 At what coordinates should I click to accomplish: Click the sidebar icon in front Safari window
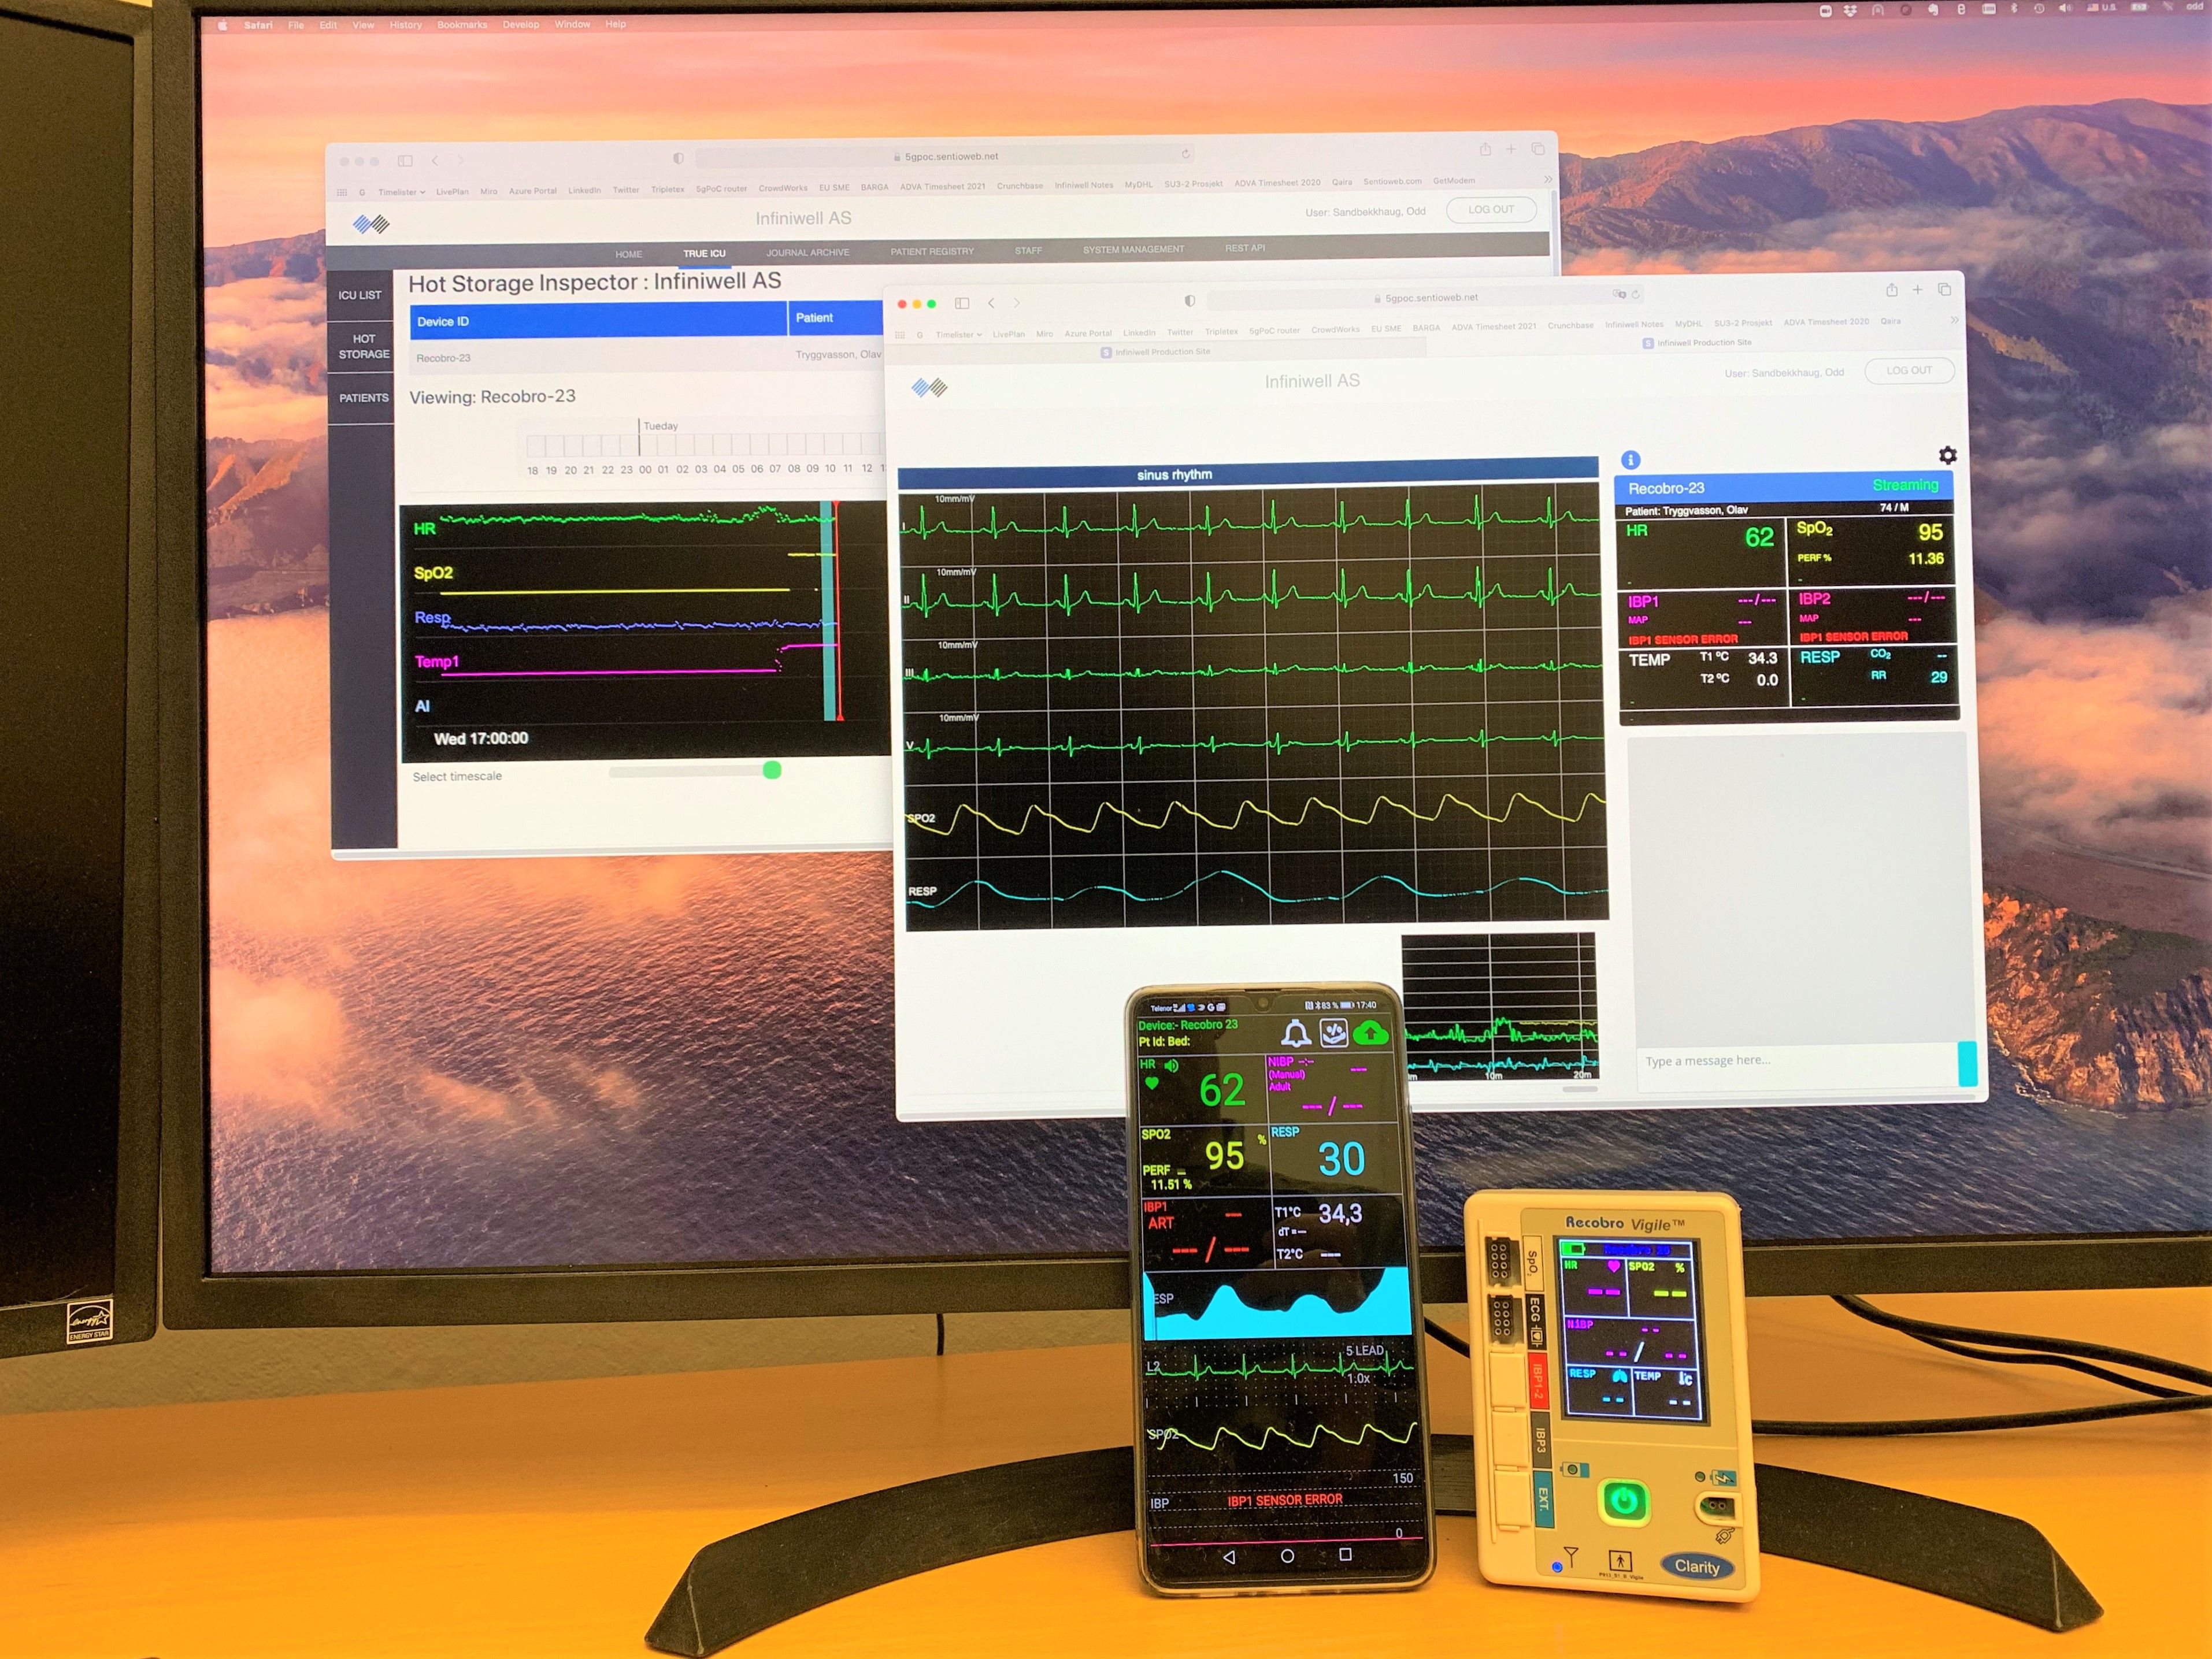[x=962, y=303]
